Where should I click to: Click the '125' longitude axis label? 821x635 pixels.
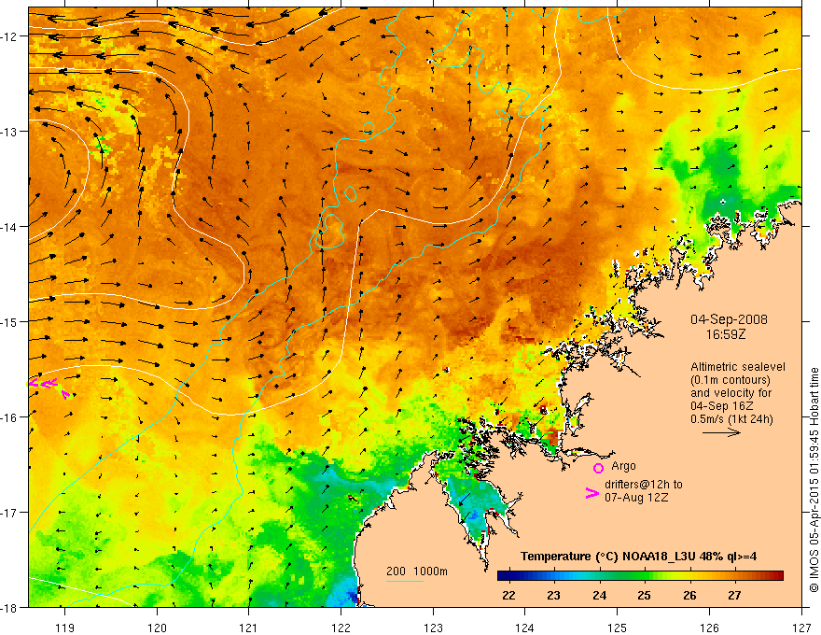618,628
